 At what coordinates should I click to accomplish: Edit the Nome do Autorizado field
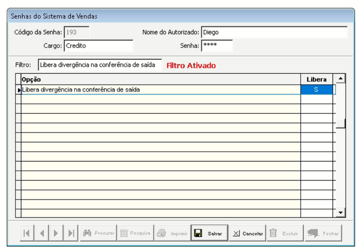click(x=274, y=32)
